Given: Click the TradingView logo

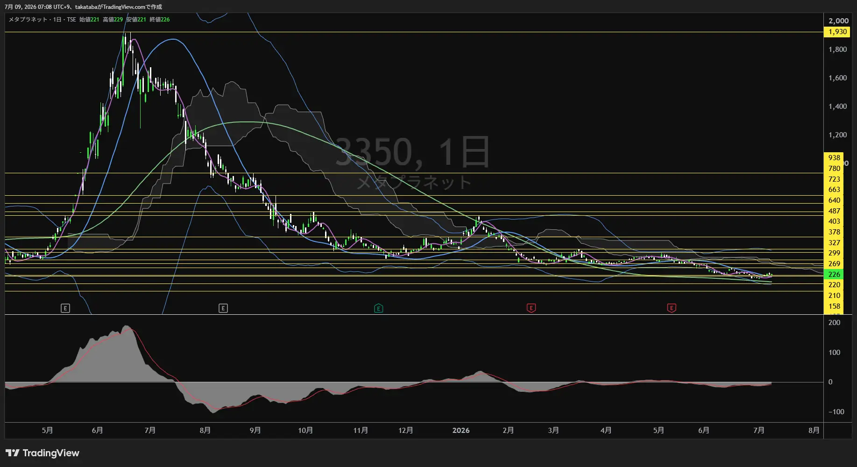Looking at the screenshot, I should coord(42,453).
